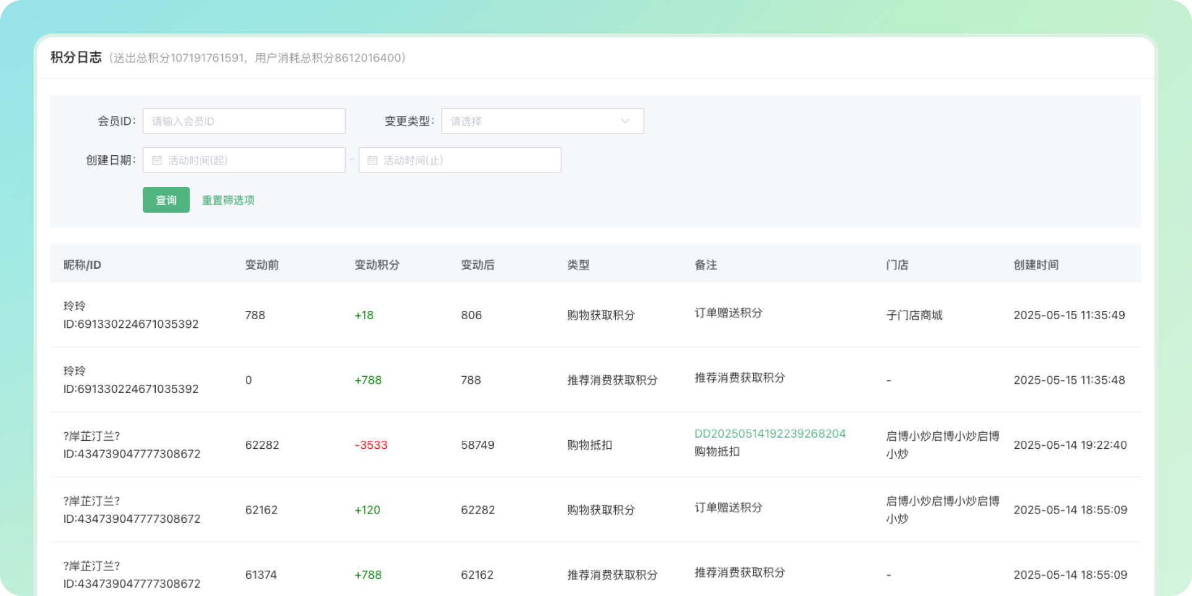Open the 变更类型 dropdown
The image size is (1192, 596).
point(543,121)
